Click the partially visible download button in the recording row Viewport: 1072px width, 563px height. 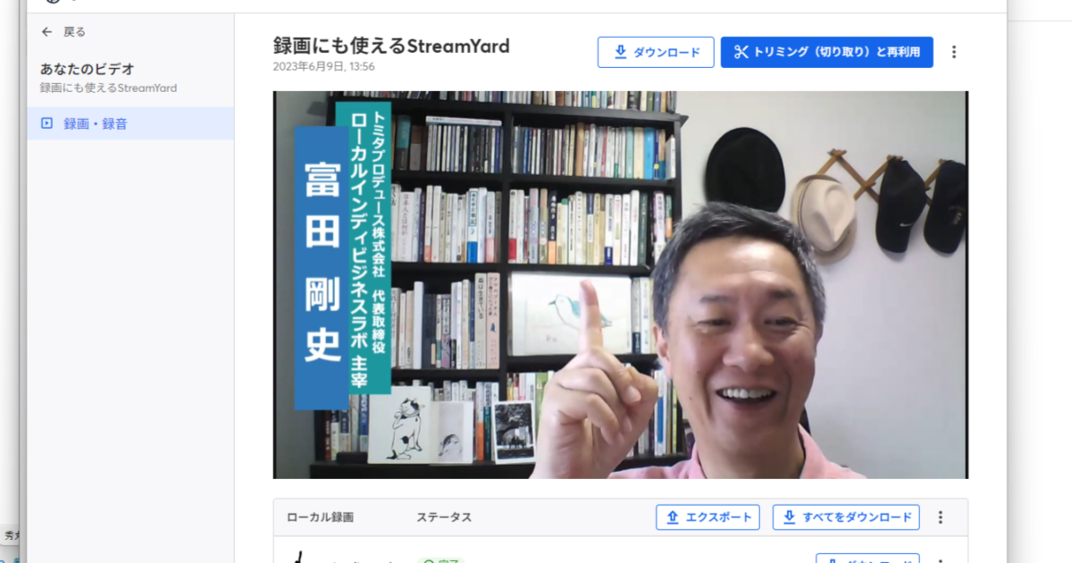[867, 559]
